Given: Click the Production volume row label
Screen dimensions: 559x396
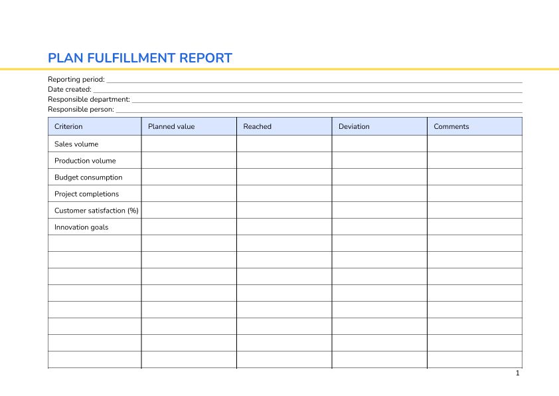Looking at the screenshot, I should tap(84, 160).
